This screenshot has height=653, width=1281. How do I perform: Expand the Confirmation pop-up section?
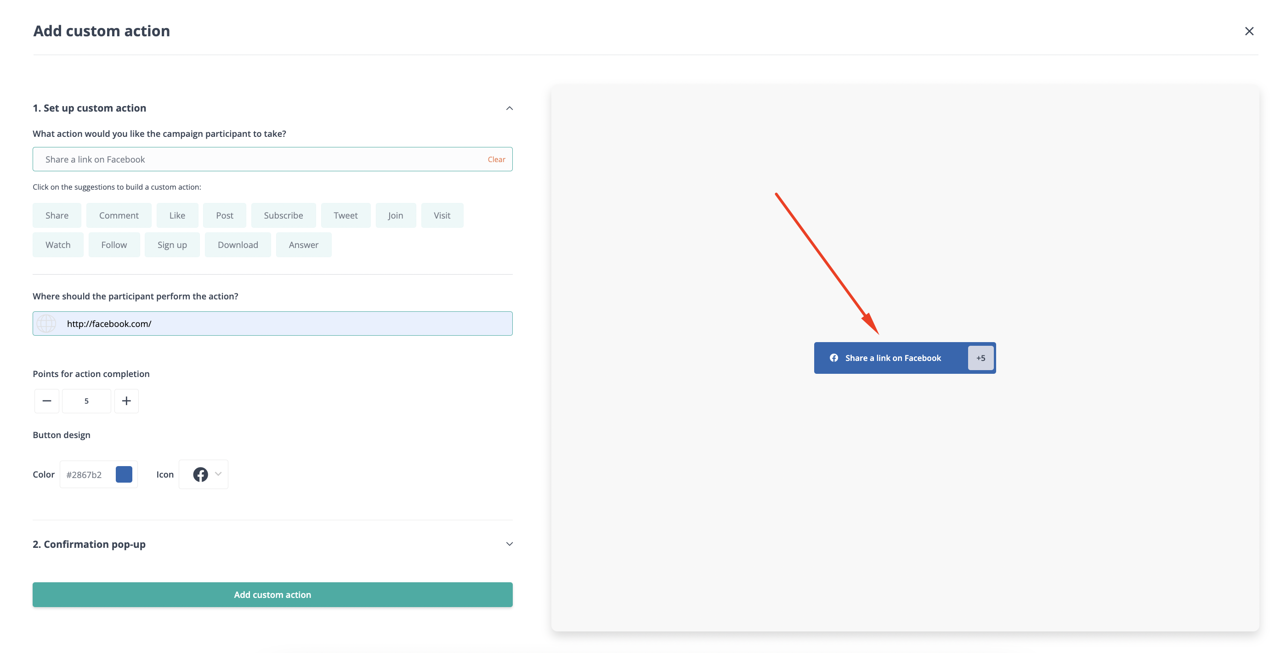click(509, 544)
